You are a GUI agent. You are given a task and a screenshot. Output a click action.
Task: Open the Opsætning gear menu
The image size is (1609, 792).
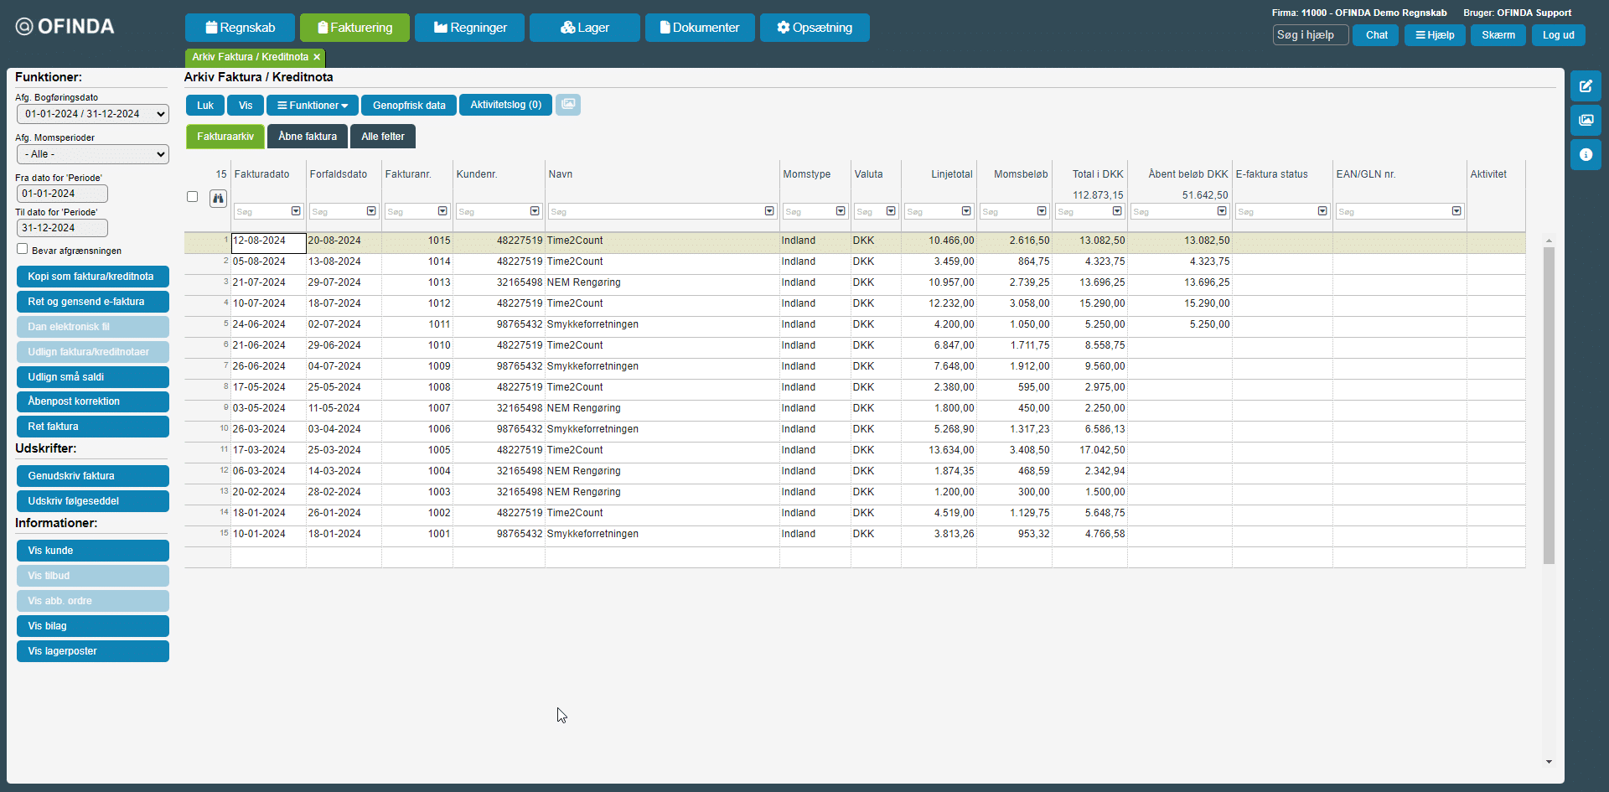click(x=814, y=28)
